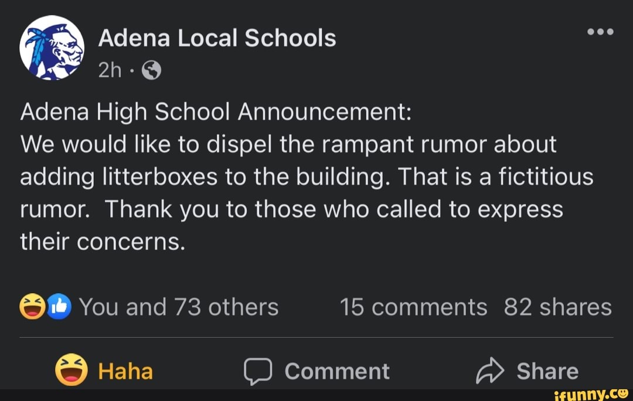Click the Adena Local Schools profile picture
This screenshot has height=401, width=633.
pyautogui.click(x=52, y=48)
